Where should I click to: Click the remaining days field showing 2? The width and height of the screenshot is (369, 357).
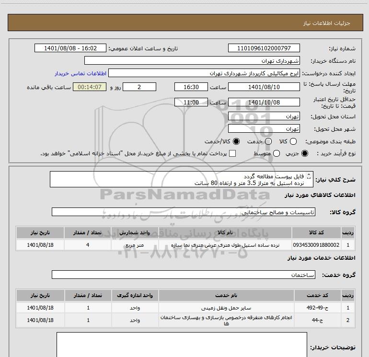click(x=139, y=87)
